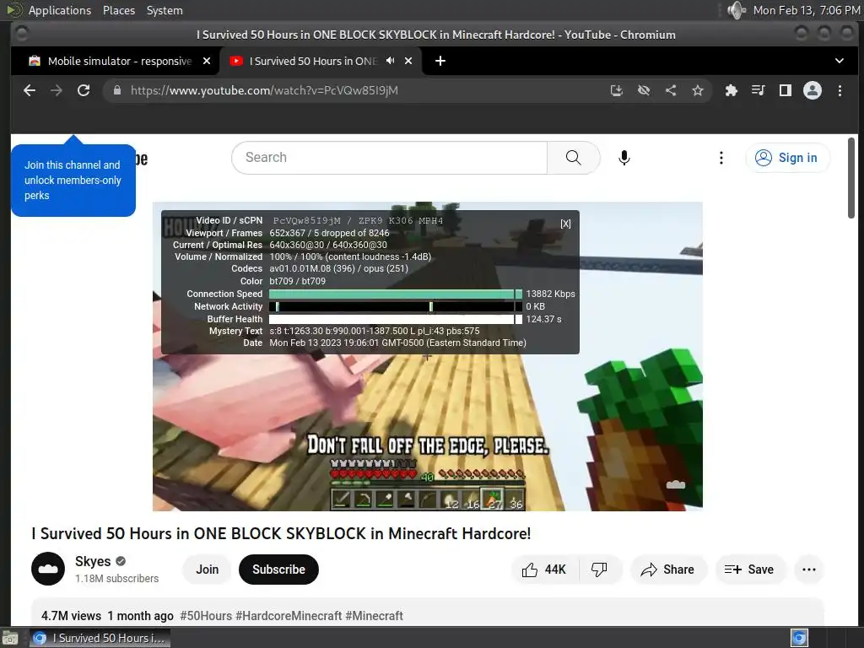
Task: Mute the YouTube tab via speaker icon
Action: tap(390, 61)
